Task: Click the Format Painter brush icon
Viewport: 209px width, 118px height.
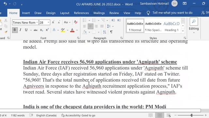Action: 6,32
